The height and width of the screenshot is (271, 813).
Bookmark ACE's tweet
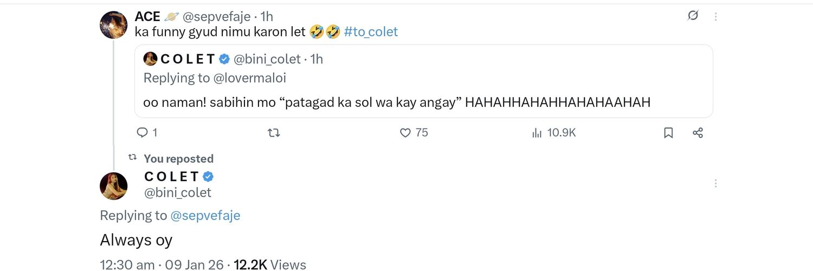(668, 132)
